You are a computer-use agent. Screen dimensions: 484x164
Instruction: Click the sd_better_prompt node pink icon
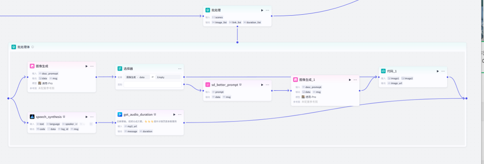tap(208, 84)
